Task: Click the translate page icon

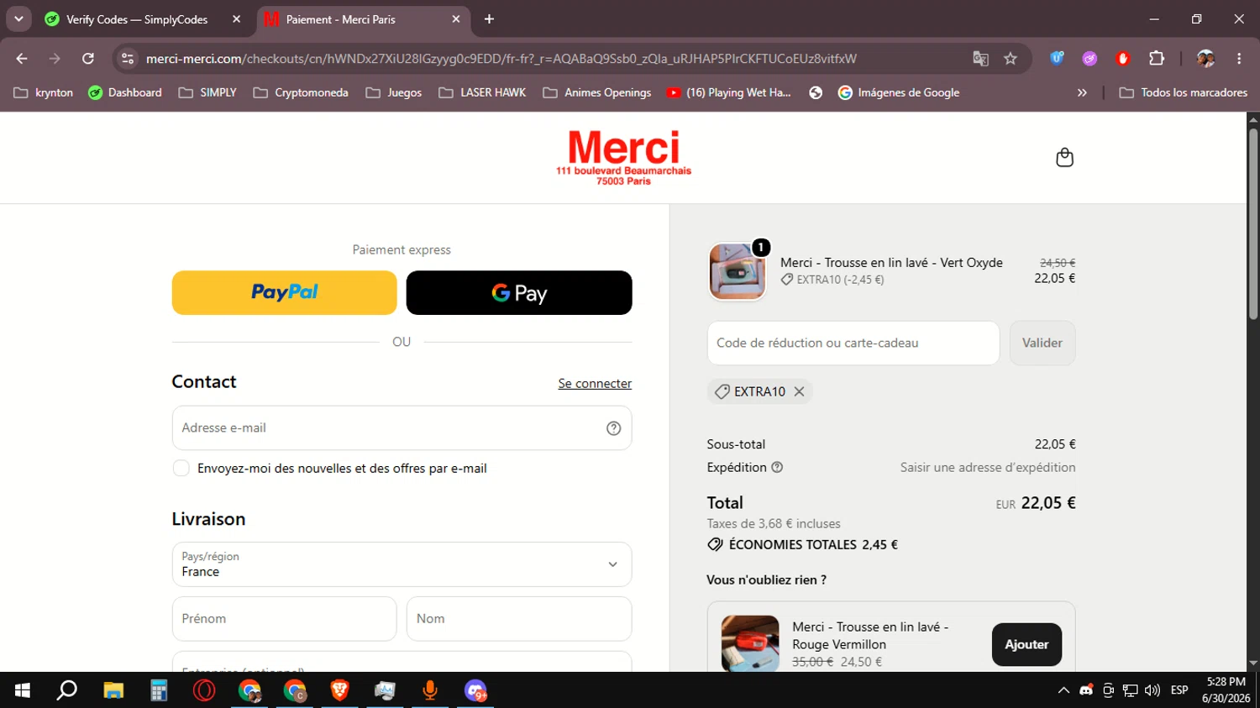Action: tap(980, 59)
